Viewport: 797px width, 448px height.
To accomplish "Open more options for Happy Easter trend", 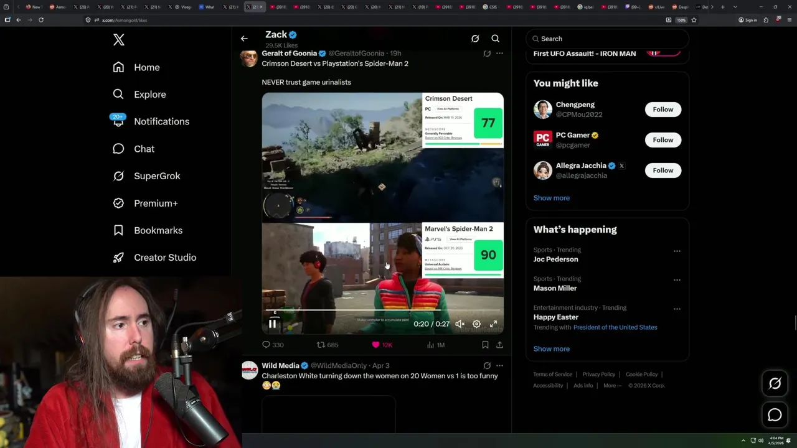I will point(677,309).
